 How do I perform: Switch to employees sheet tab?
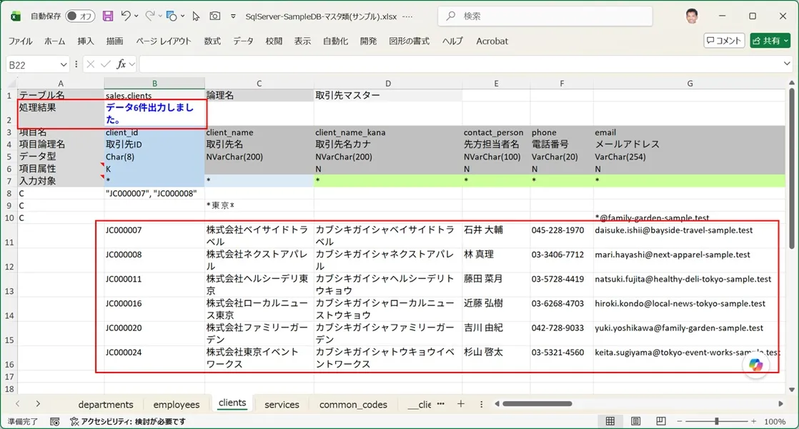[177, 404]
